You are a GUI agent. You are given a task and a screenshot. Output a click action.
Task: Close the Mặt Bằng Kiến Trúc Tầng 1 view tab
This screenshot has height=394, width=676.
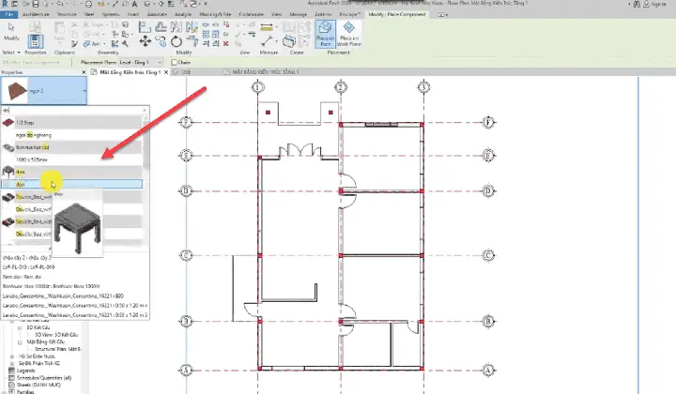coord(166,72)
